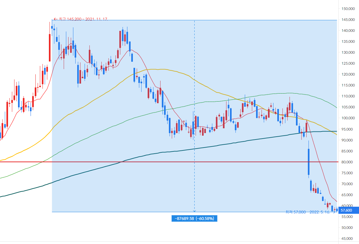Click the 80,000 price axis label

(347, 162)
